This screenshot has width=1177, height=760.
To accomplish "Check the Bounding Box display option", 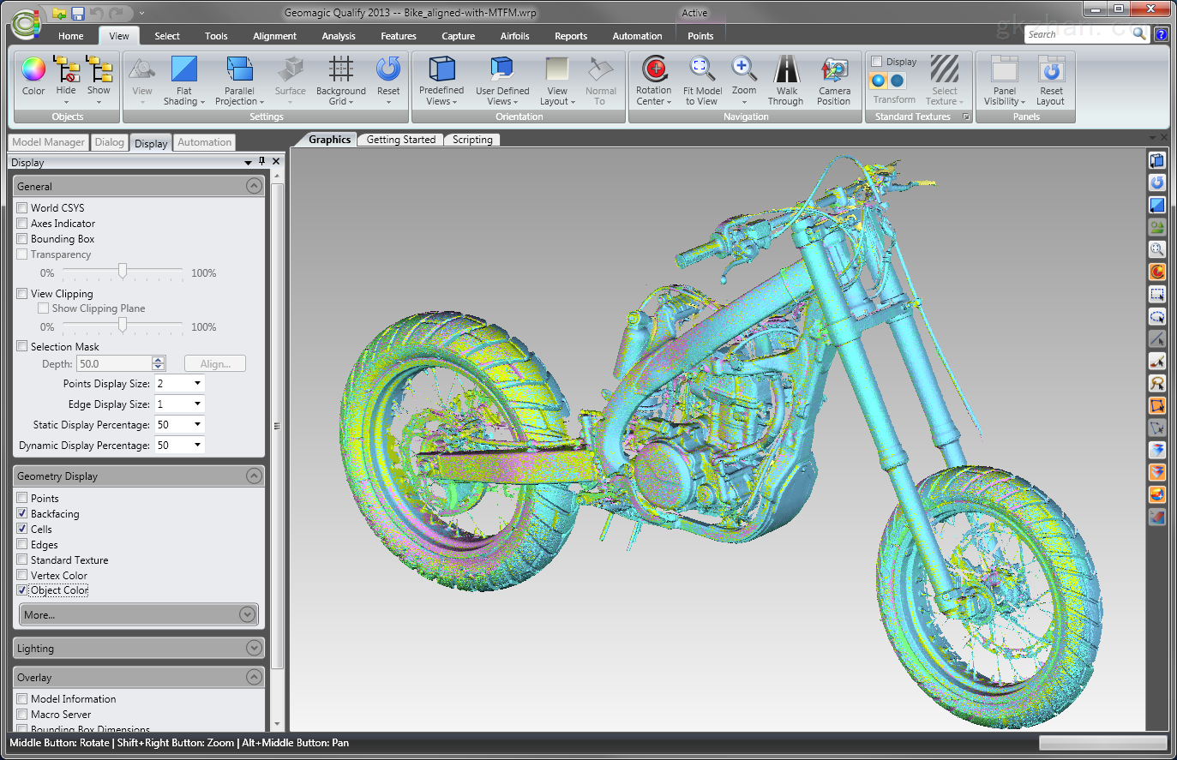I will pos(21,238).
